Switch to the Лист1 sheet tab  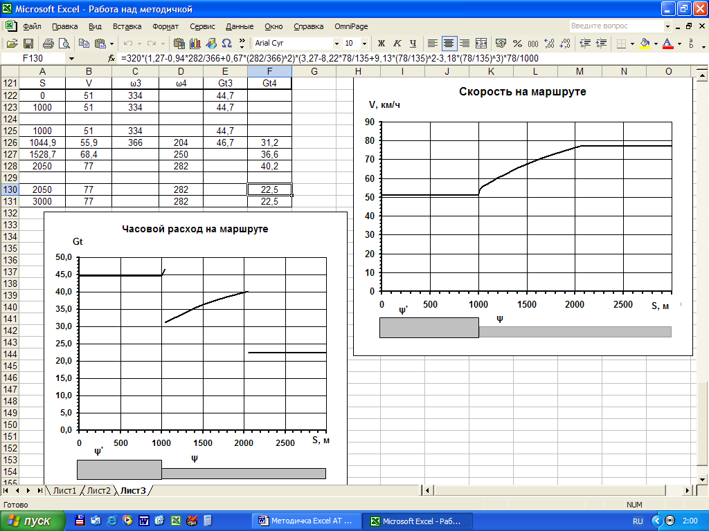[64, 490]
